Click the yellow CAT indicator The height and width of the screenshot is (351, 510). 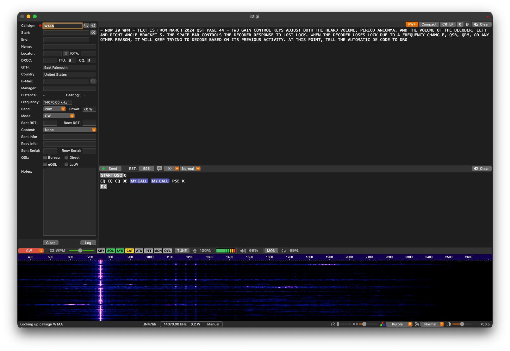[130, 251]
